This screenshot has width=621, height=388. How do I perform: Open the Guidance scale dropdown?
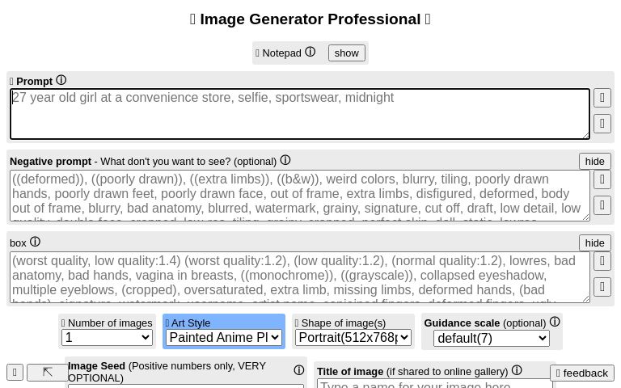point(491,338)
